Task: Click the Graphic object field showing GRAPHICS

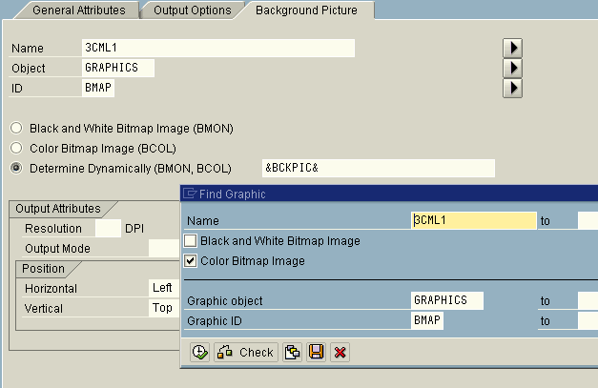Action: coord(446,300)
